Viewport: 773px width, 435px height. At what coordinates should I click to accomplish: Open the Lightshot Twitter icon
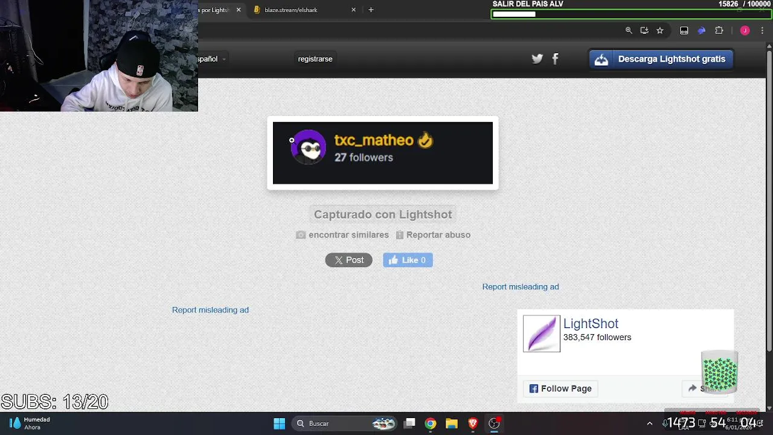point(537,59)
